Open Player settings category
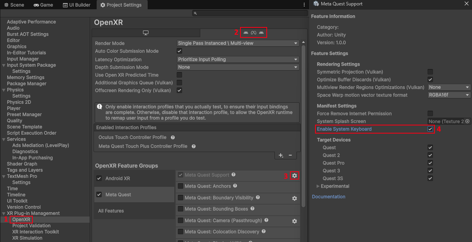This screenshot has width=472, height=242. tap(14, 108)
